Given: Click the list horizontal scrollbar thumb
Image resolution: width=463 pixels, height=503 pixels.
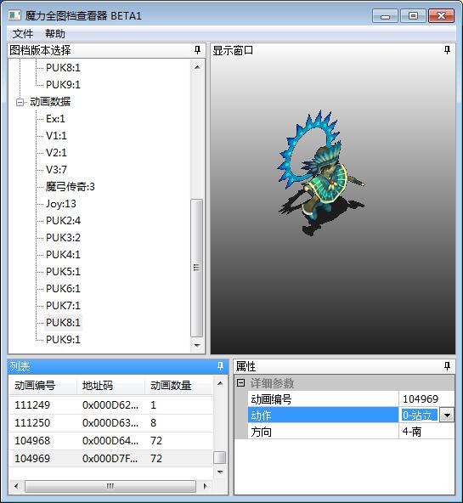Looking at the screenshot, I should point(110,486).
